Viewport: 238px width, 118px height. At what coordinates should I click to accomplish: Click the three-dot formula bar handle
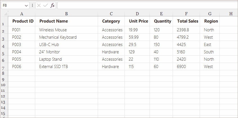tap(32, 6)
